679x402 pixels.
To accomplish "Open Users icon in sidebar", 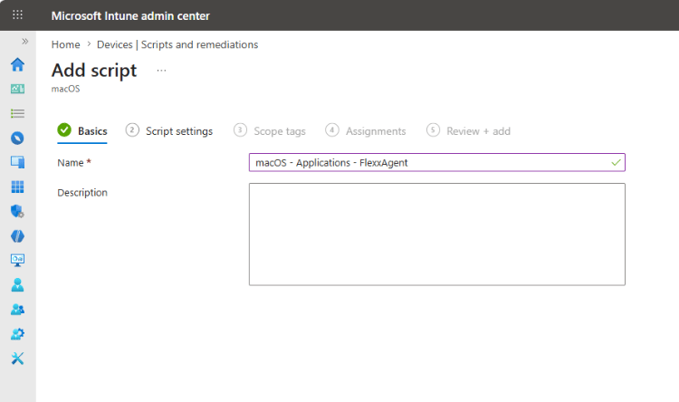I will click(18, 284).
